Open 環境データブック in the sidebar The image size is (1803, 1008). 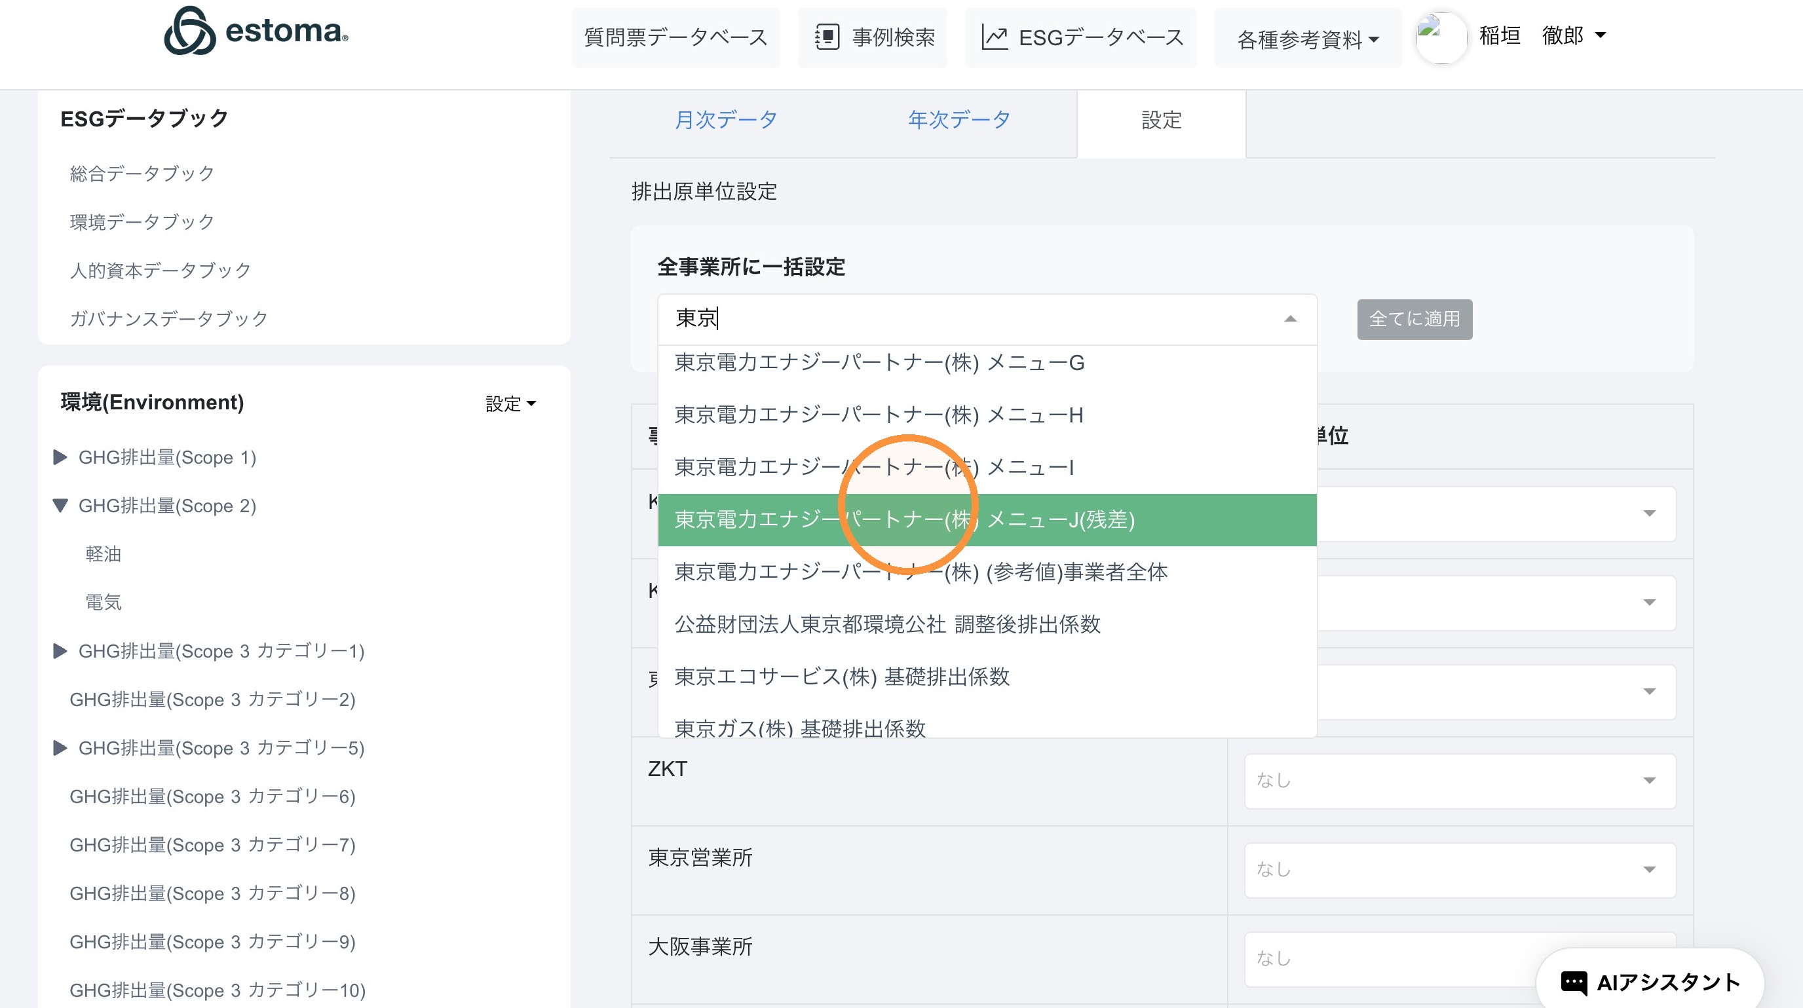142,222
